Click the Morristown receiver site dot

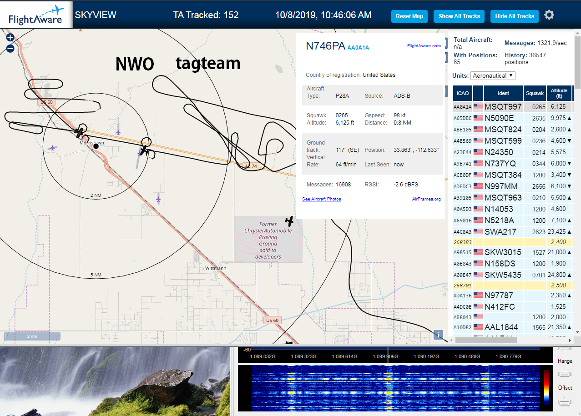tap(96, 146)
